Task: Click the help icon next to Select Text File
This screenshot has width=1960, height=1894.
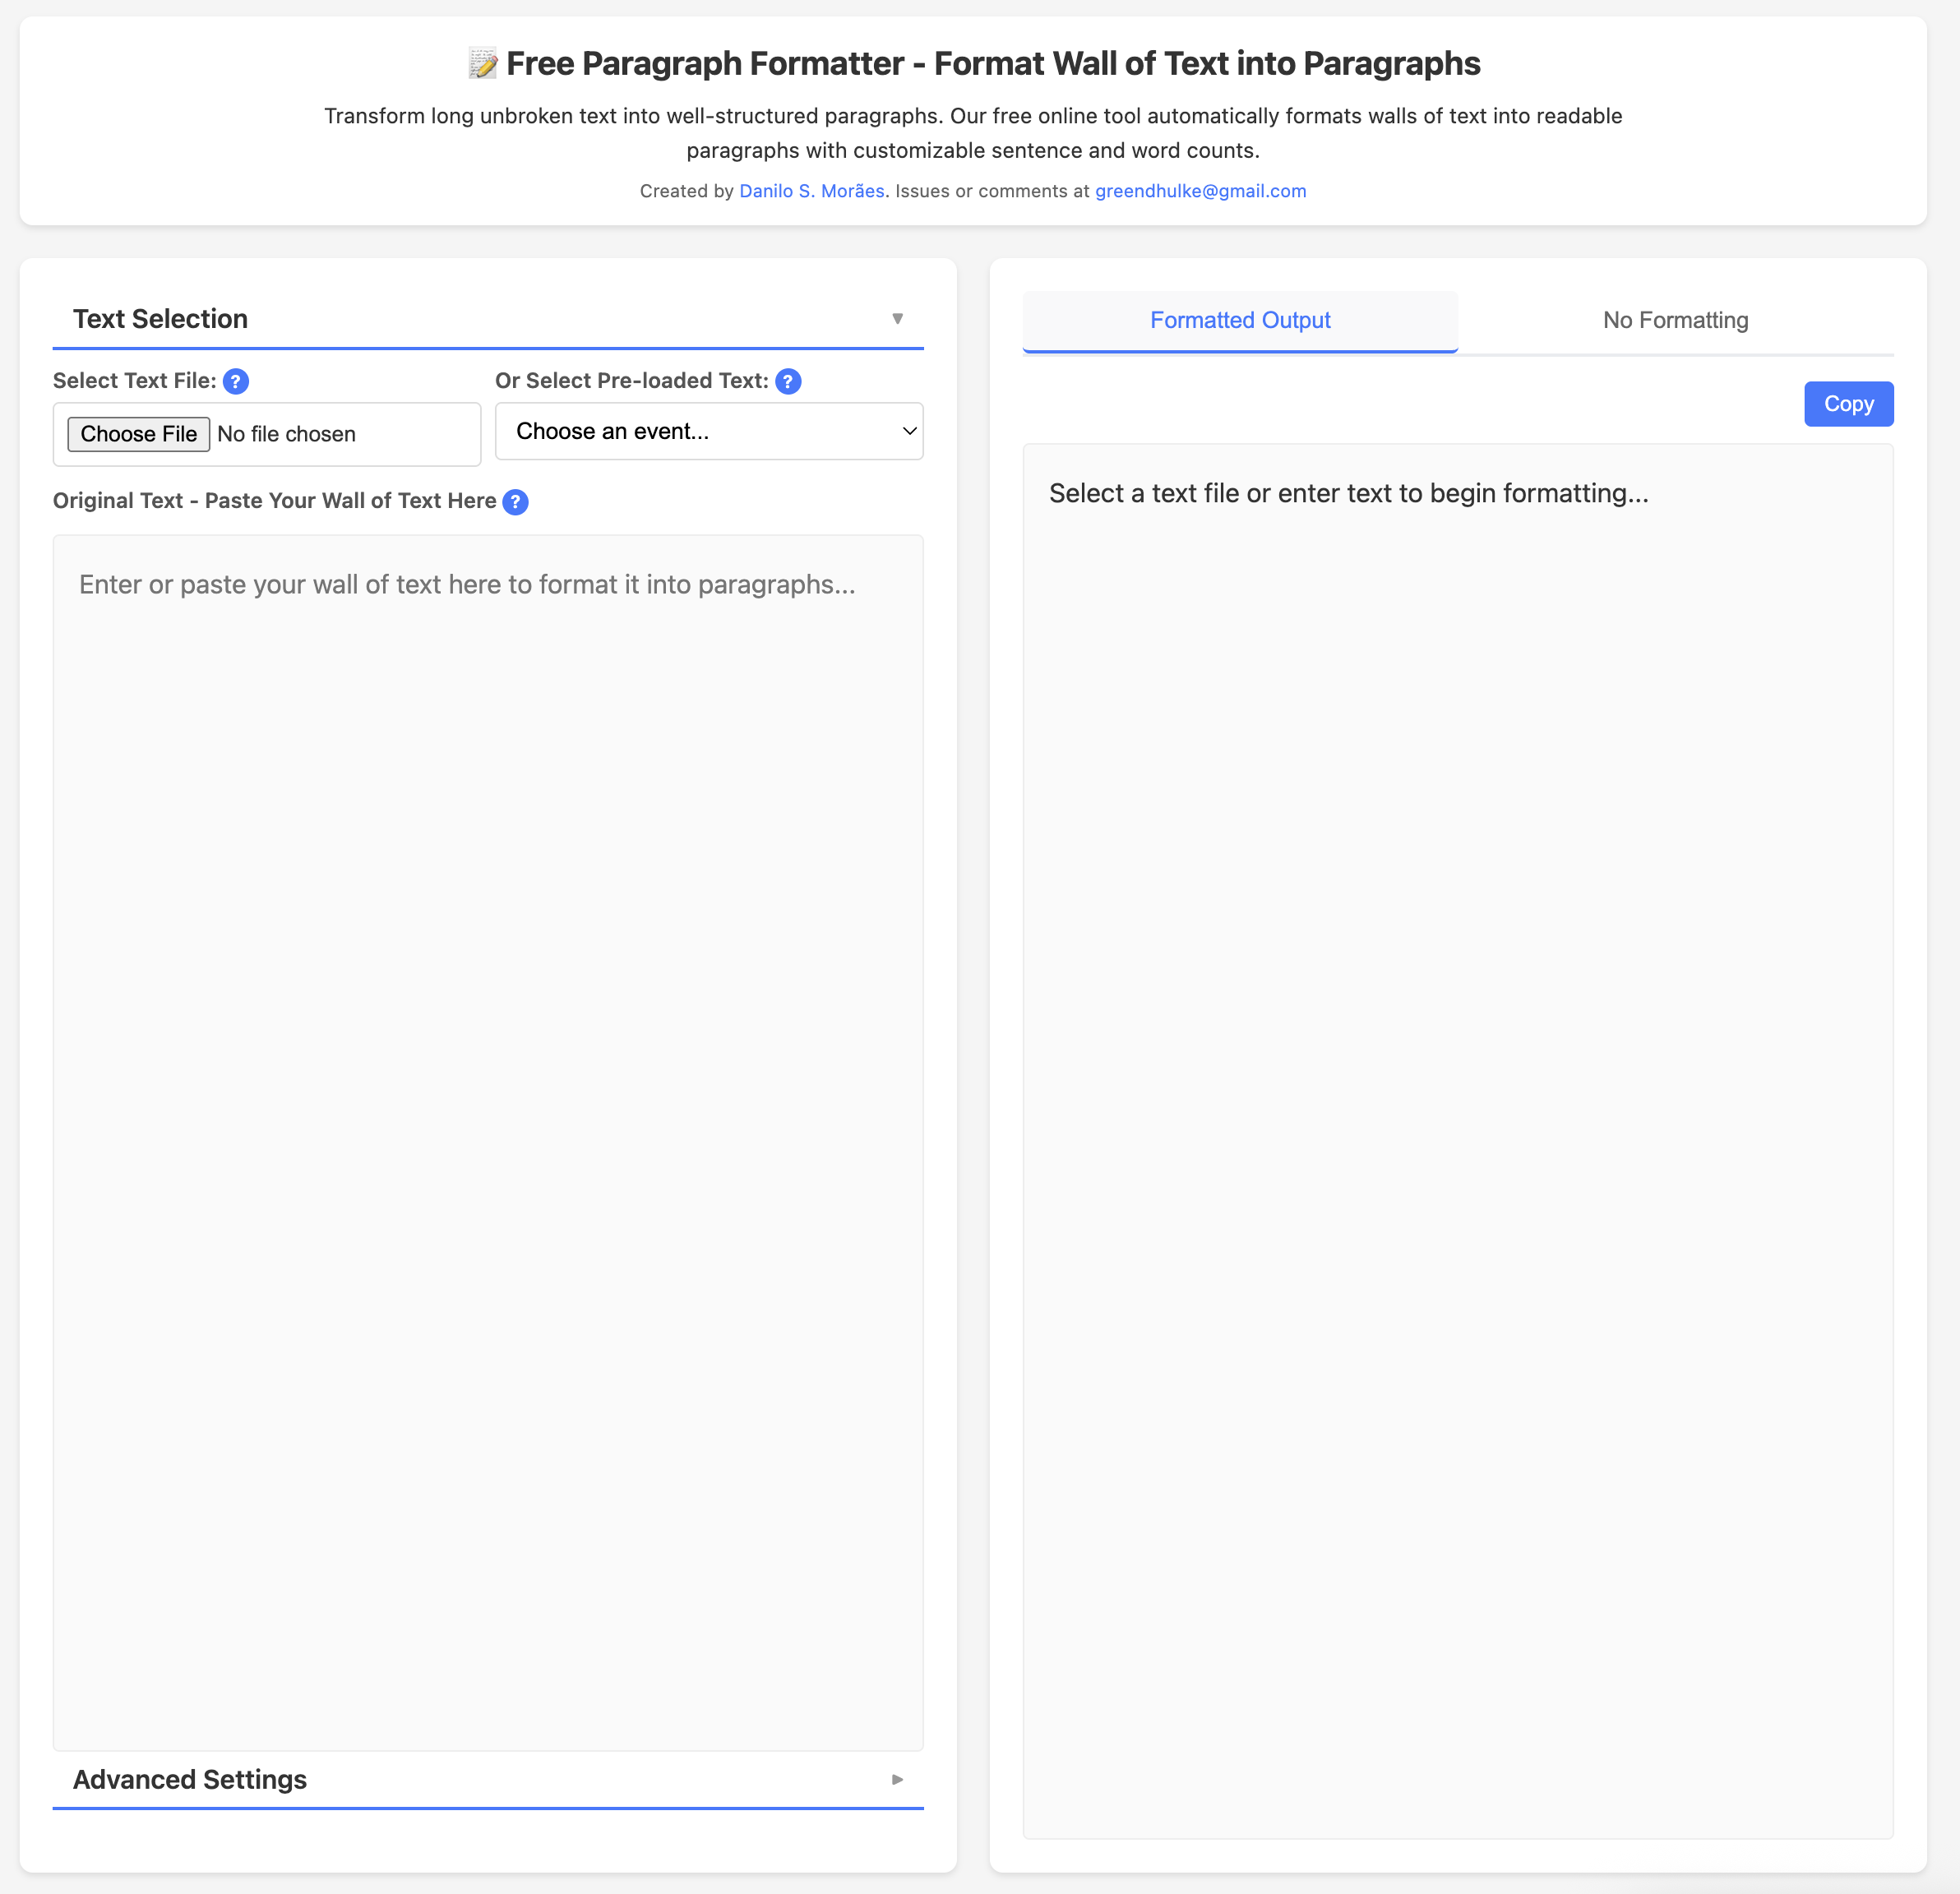Action: pos(236,381)
